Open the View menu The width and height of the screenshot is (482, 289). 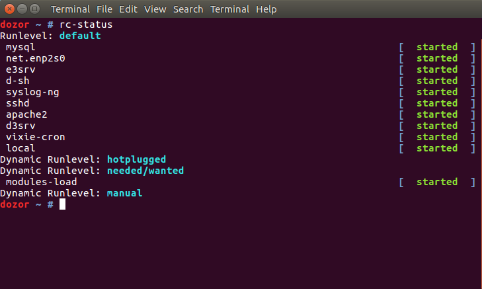click(155, 9)
